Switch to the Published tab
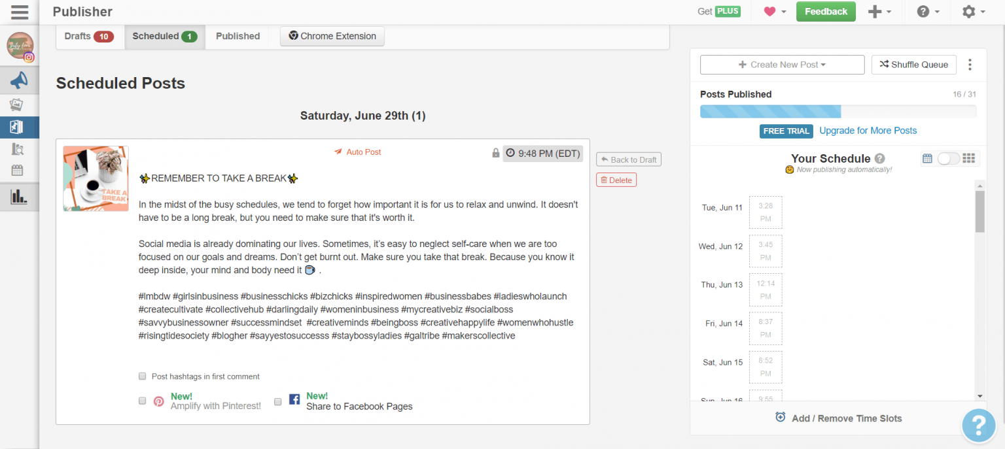 [x=238, y=37]
